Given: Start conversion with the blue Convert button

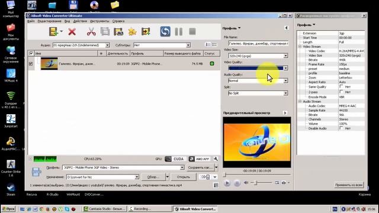Looking at the screenshot, I should pyautogui.click(x=165, y=31).
